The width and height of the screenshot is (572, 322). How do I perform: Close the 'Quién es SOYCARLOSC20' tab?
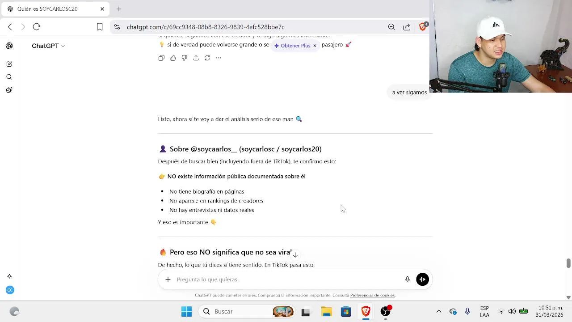click(102, 9)
